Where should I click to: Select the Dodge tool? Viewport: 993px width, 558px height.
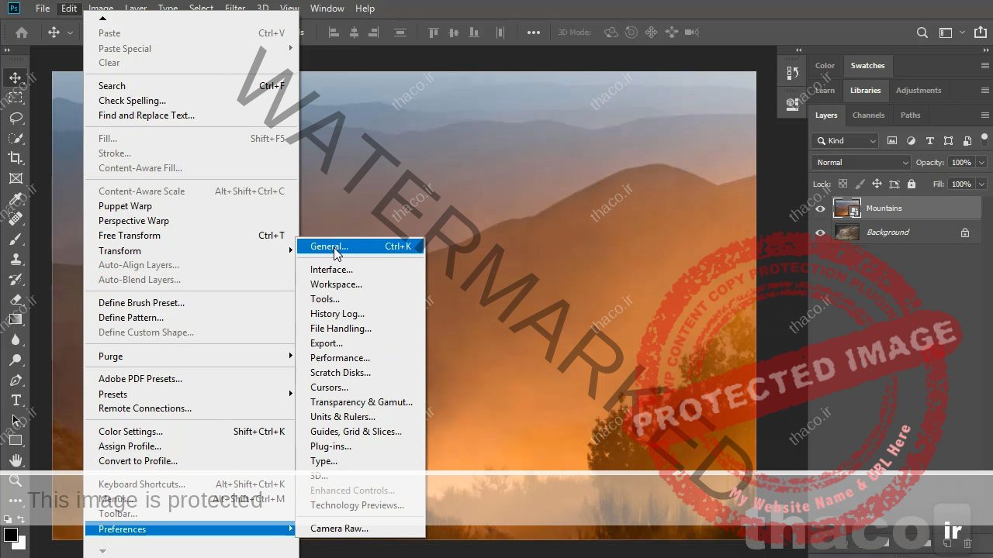point(16,360)
